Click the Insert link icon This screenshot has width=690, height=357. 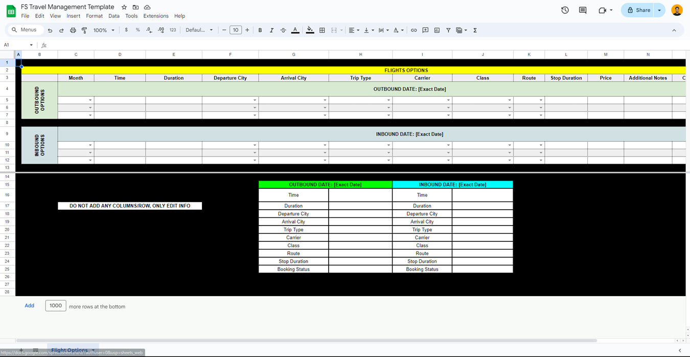coord(414,30)
